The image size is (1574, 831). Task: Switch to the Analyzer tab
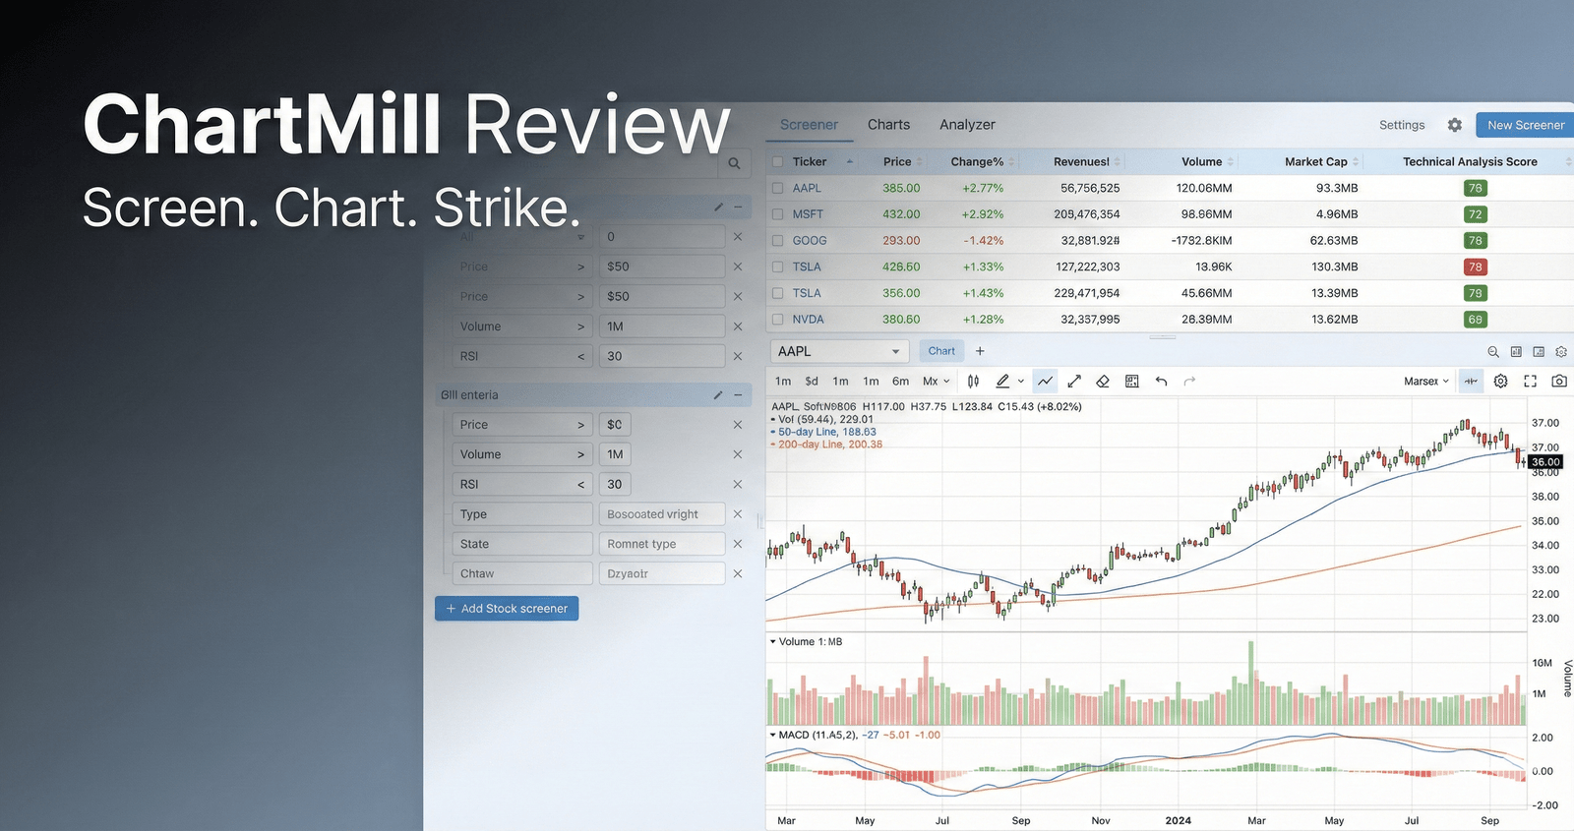[967, 125]
